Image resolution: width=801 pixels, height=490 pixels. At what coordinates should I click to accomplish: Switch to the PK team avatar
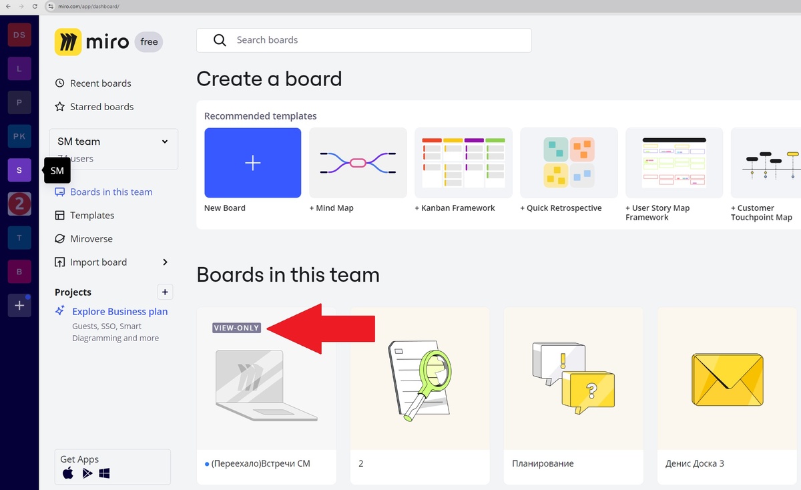pos(19,136)
